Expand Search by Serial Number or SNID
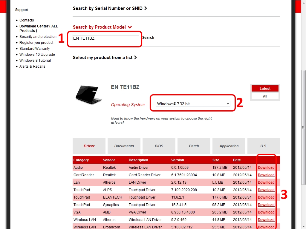 (110, 8)
